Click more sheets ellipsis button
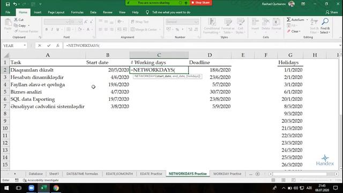 pyautogui.click(x=251, y=174)
